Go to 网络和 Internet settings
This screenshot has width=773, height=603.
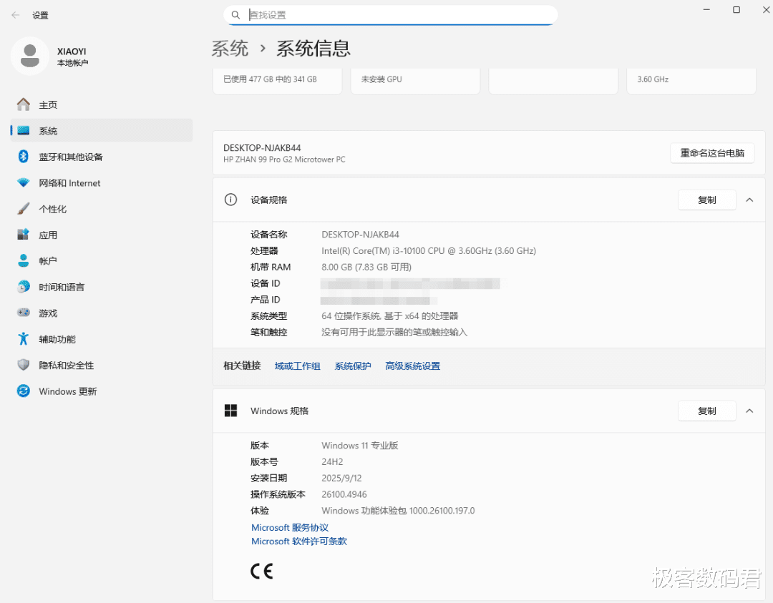[101, 183]
